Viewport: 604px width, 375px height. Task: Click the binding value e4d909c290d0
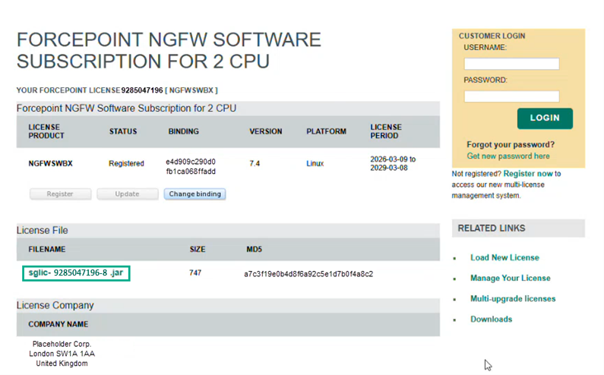[191, 162]
